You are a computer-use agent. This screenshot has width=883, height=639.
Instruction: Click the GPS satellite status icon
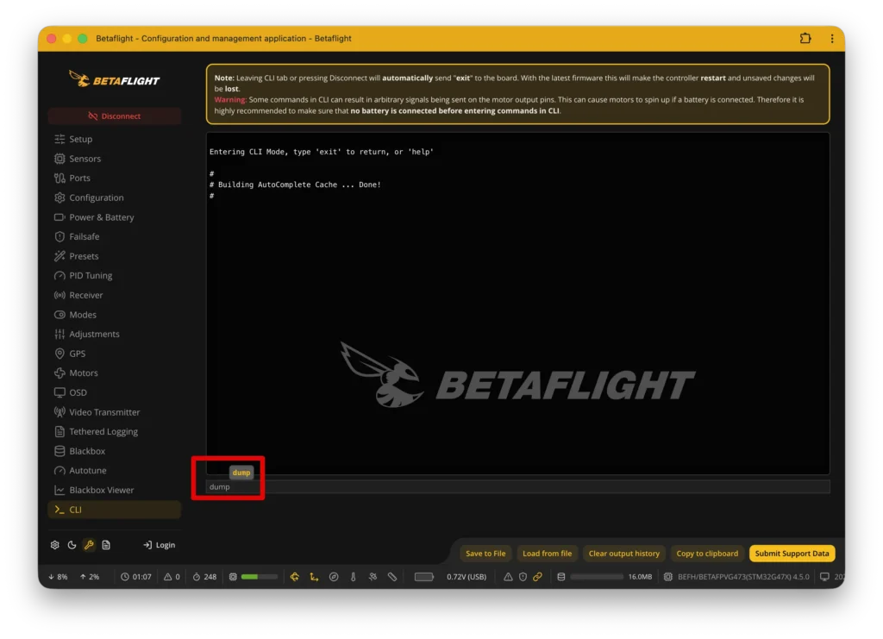click(x=373, y=577)
